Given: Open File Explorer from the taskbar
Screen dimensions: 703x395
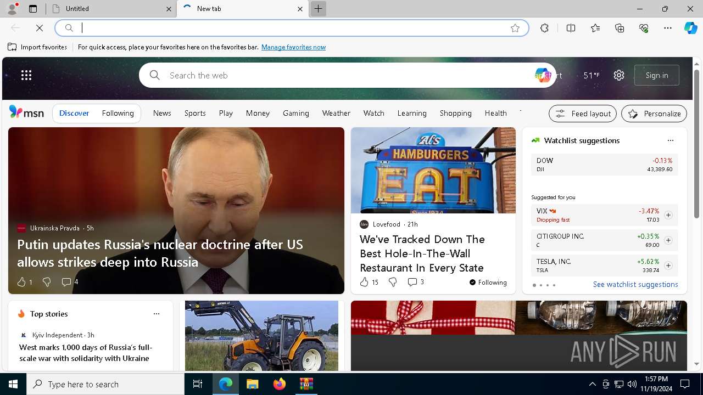Looking at the screenshot, I should click(x=252, y=384).
